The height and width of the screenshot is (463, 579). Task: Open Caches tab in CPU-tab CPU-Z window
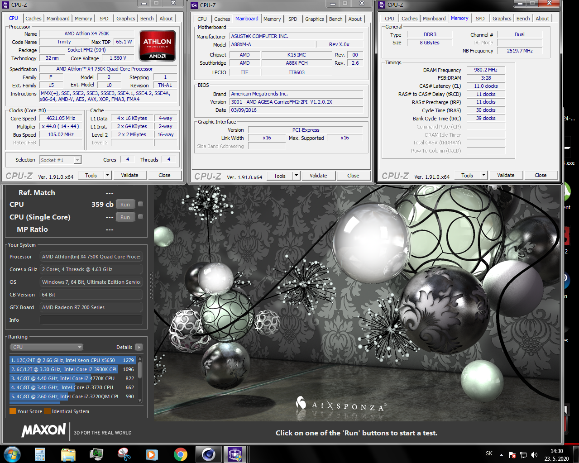tap(33, 19)
